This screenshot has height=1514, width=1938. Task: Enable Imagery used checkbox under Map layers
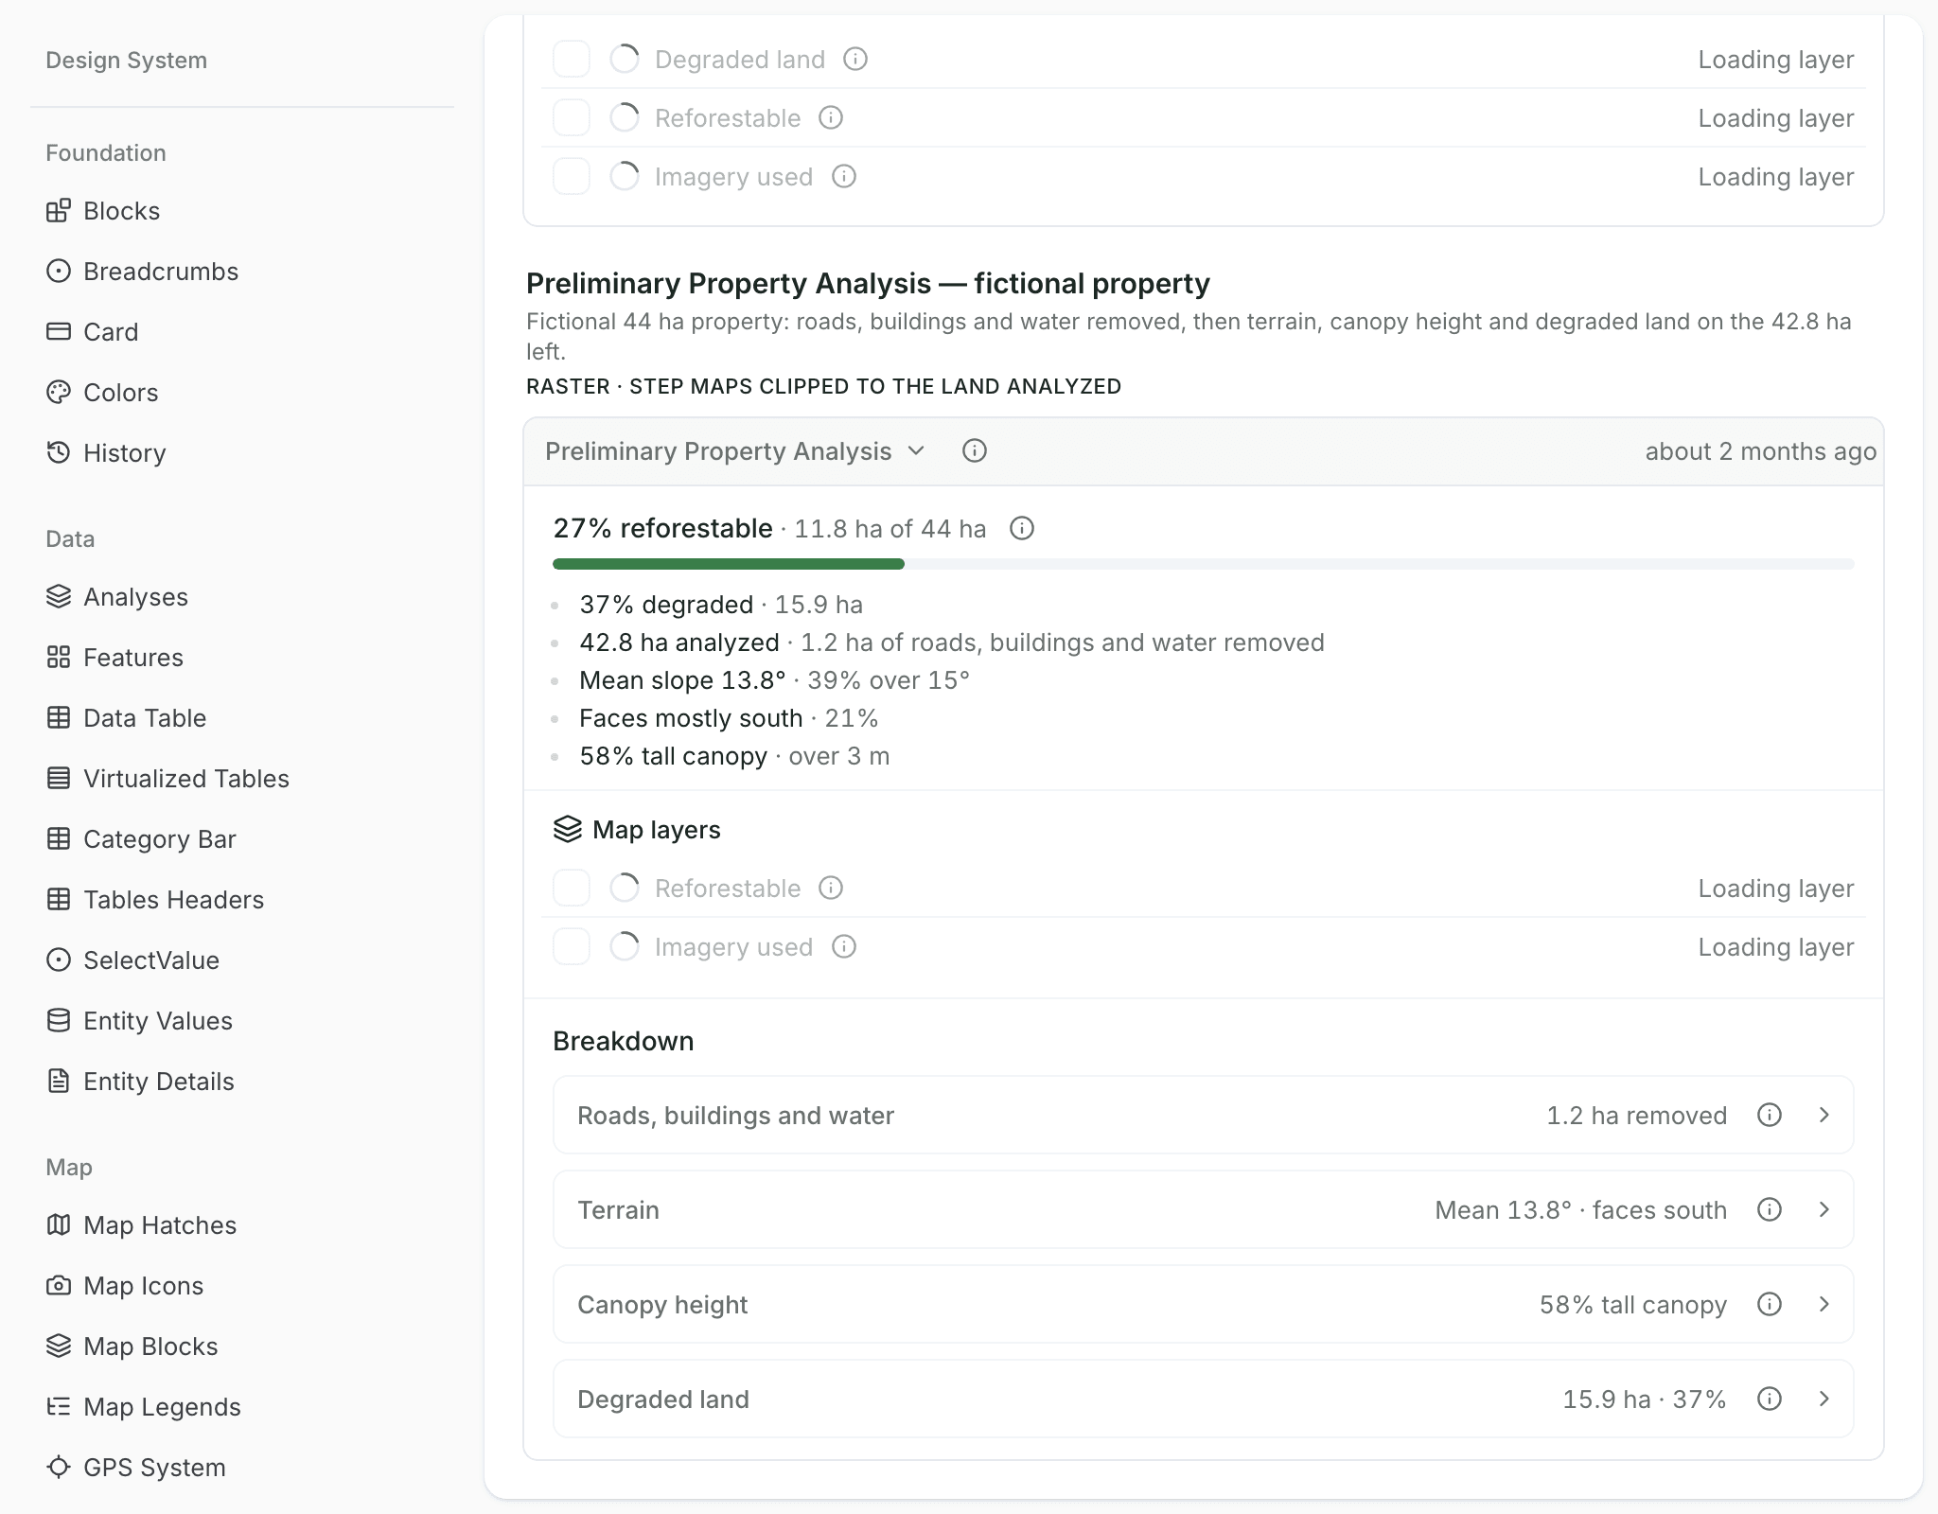point(572,947)
